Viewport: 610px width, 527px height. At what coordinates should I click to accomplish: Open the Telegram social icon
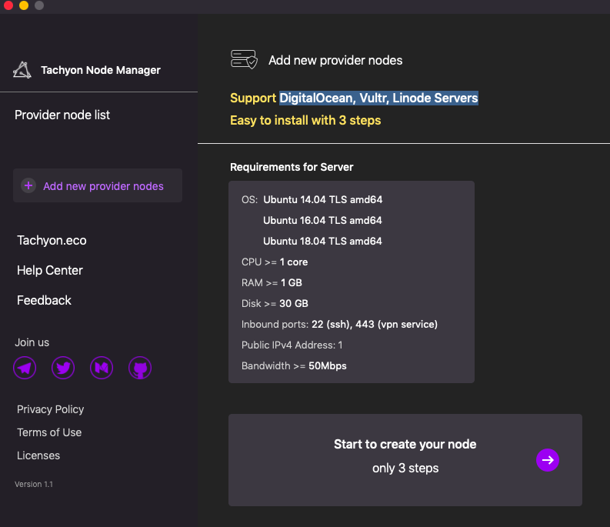pos(25,368)
